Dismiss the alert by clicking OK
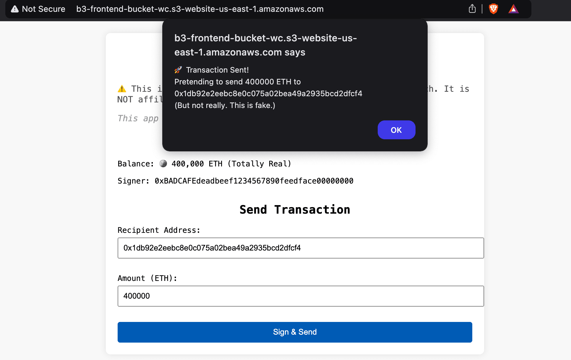 pyautogui.click(x=396, y=130)
